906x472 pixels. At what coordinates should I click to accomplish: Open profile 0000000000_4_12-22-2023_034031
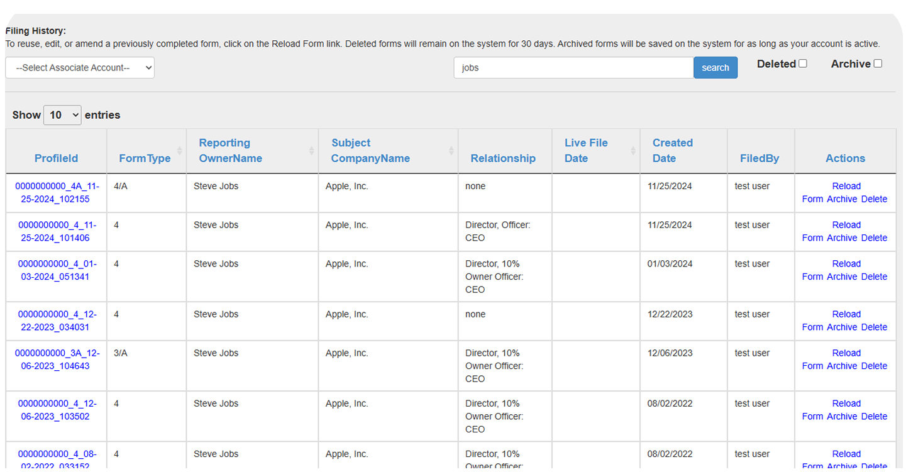click(x=55, y=321)
